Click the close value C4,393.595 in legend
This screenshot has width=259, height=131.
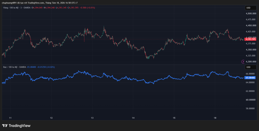point(73,8)
